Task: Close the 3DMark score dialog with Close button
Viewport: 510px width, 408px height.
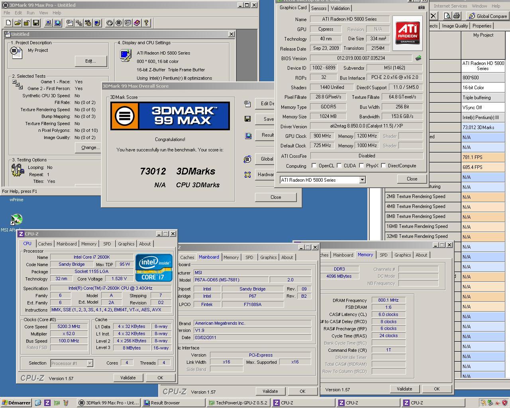Action: point(276,197)
